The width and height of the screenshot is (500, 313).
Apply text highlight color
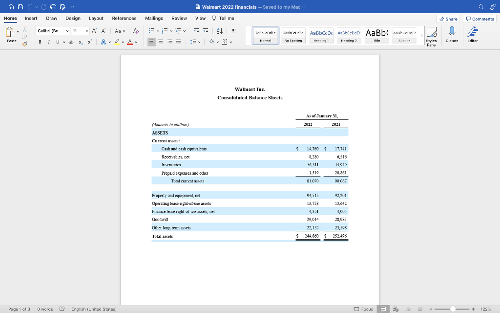click(x=117, y=42)
